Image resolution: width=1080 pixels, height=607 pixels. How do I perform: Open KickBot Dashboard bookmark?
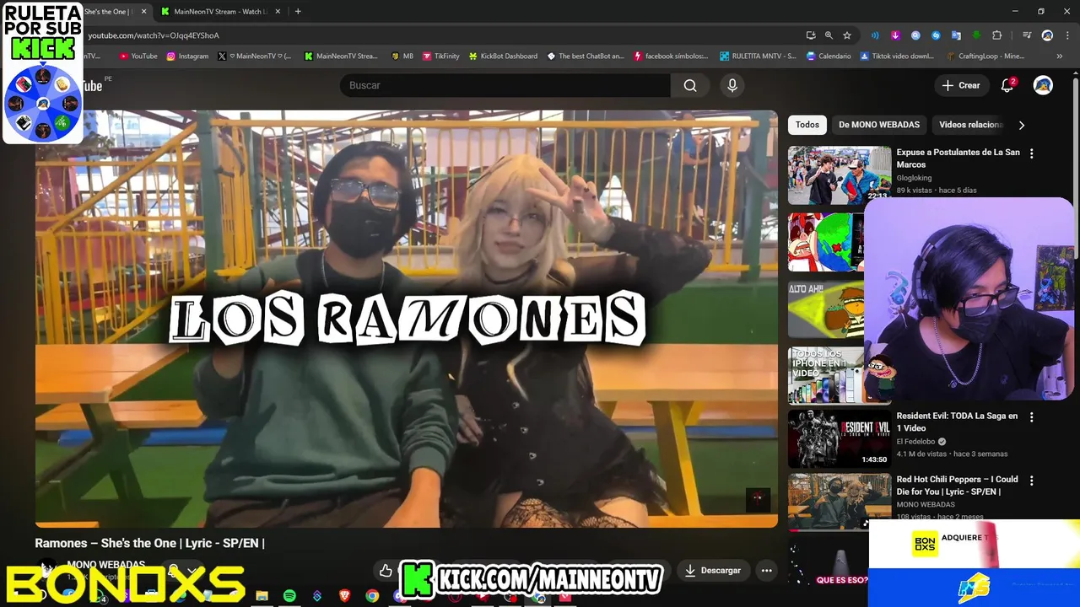point(503,56)
